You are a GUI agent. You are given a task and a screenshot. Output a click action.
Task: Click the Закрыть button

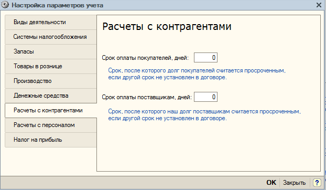point(294,183)
